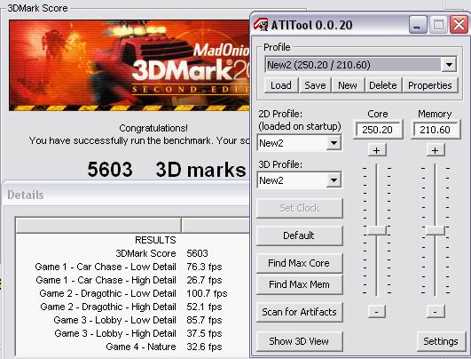471x359 pixels.
Task: Expand the 3D Profile dropdown
Action: (334, 180)
